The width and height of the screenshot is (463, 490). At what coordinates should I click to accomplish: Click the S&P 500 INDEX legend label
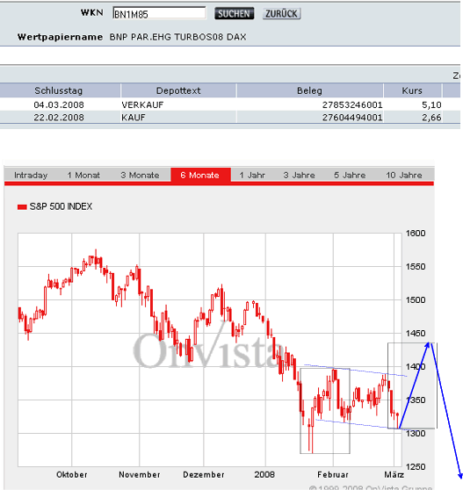(61, 206)
